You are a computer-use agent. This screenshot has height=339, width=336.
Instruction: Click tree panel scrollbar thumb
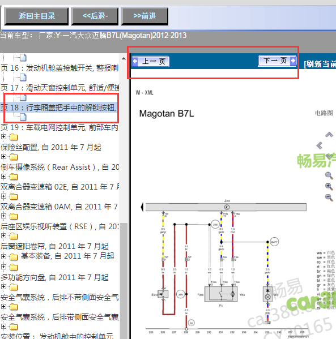(124, 281)
